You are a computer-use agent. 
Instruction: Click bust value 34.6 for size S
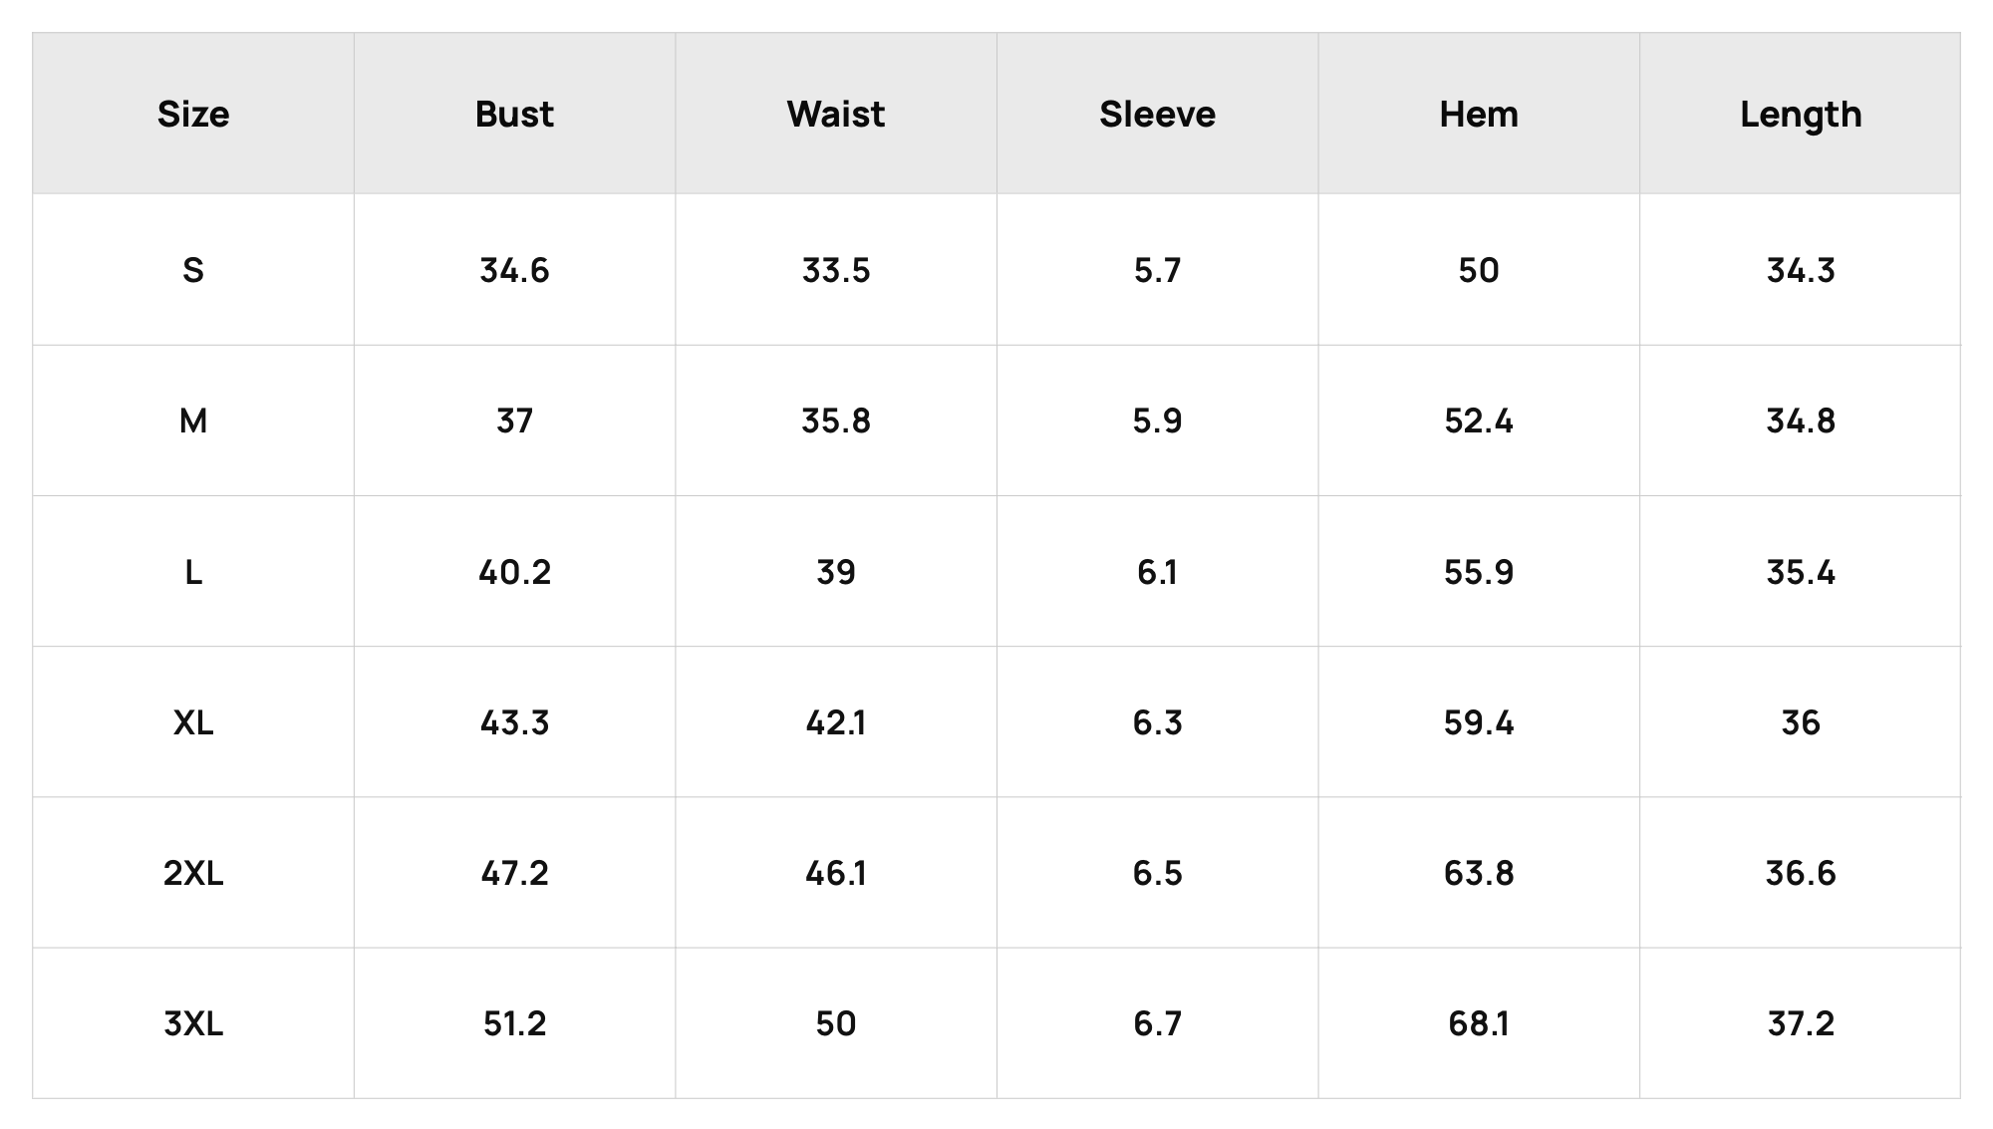tap(514, 270)
